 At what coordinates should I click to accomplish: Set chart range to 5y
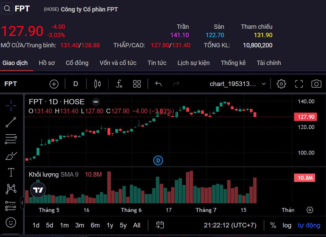tap(123, 225)
